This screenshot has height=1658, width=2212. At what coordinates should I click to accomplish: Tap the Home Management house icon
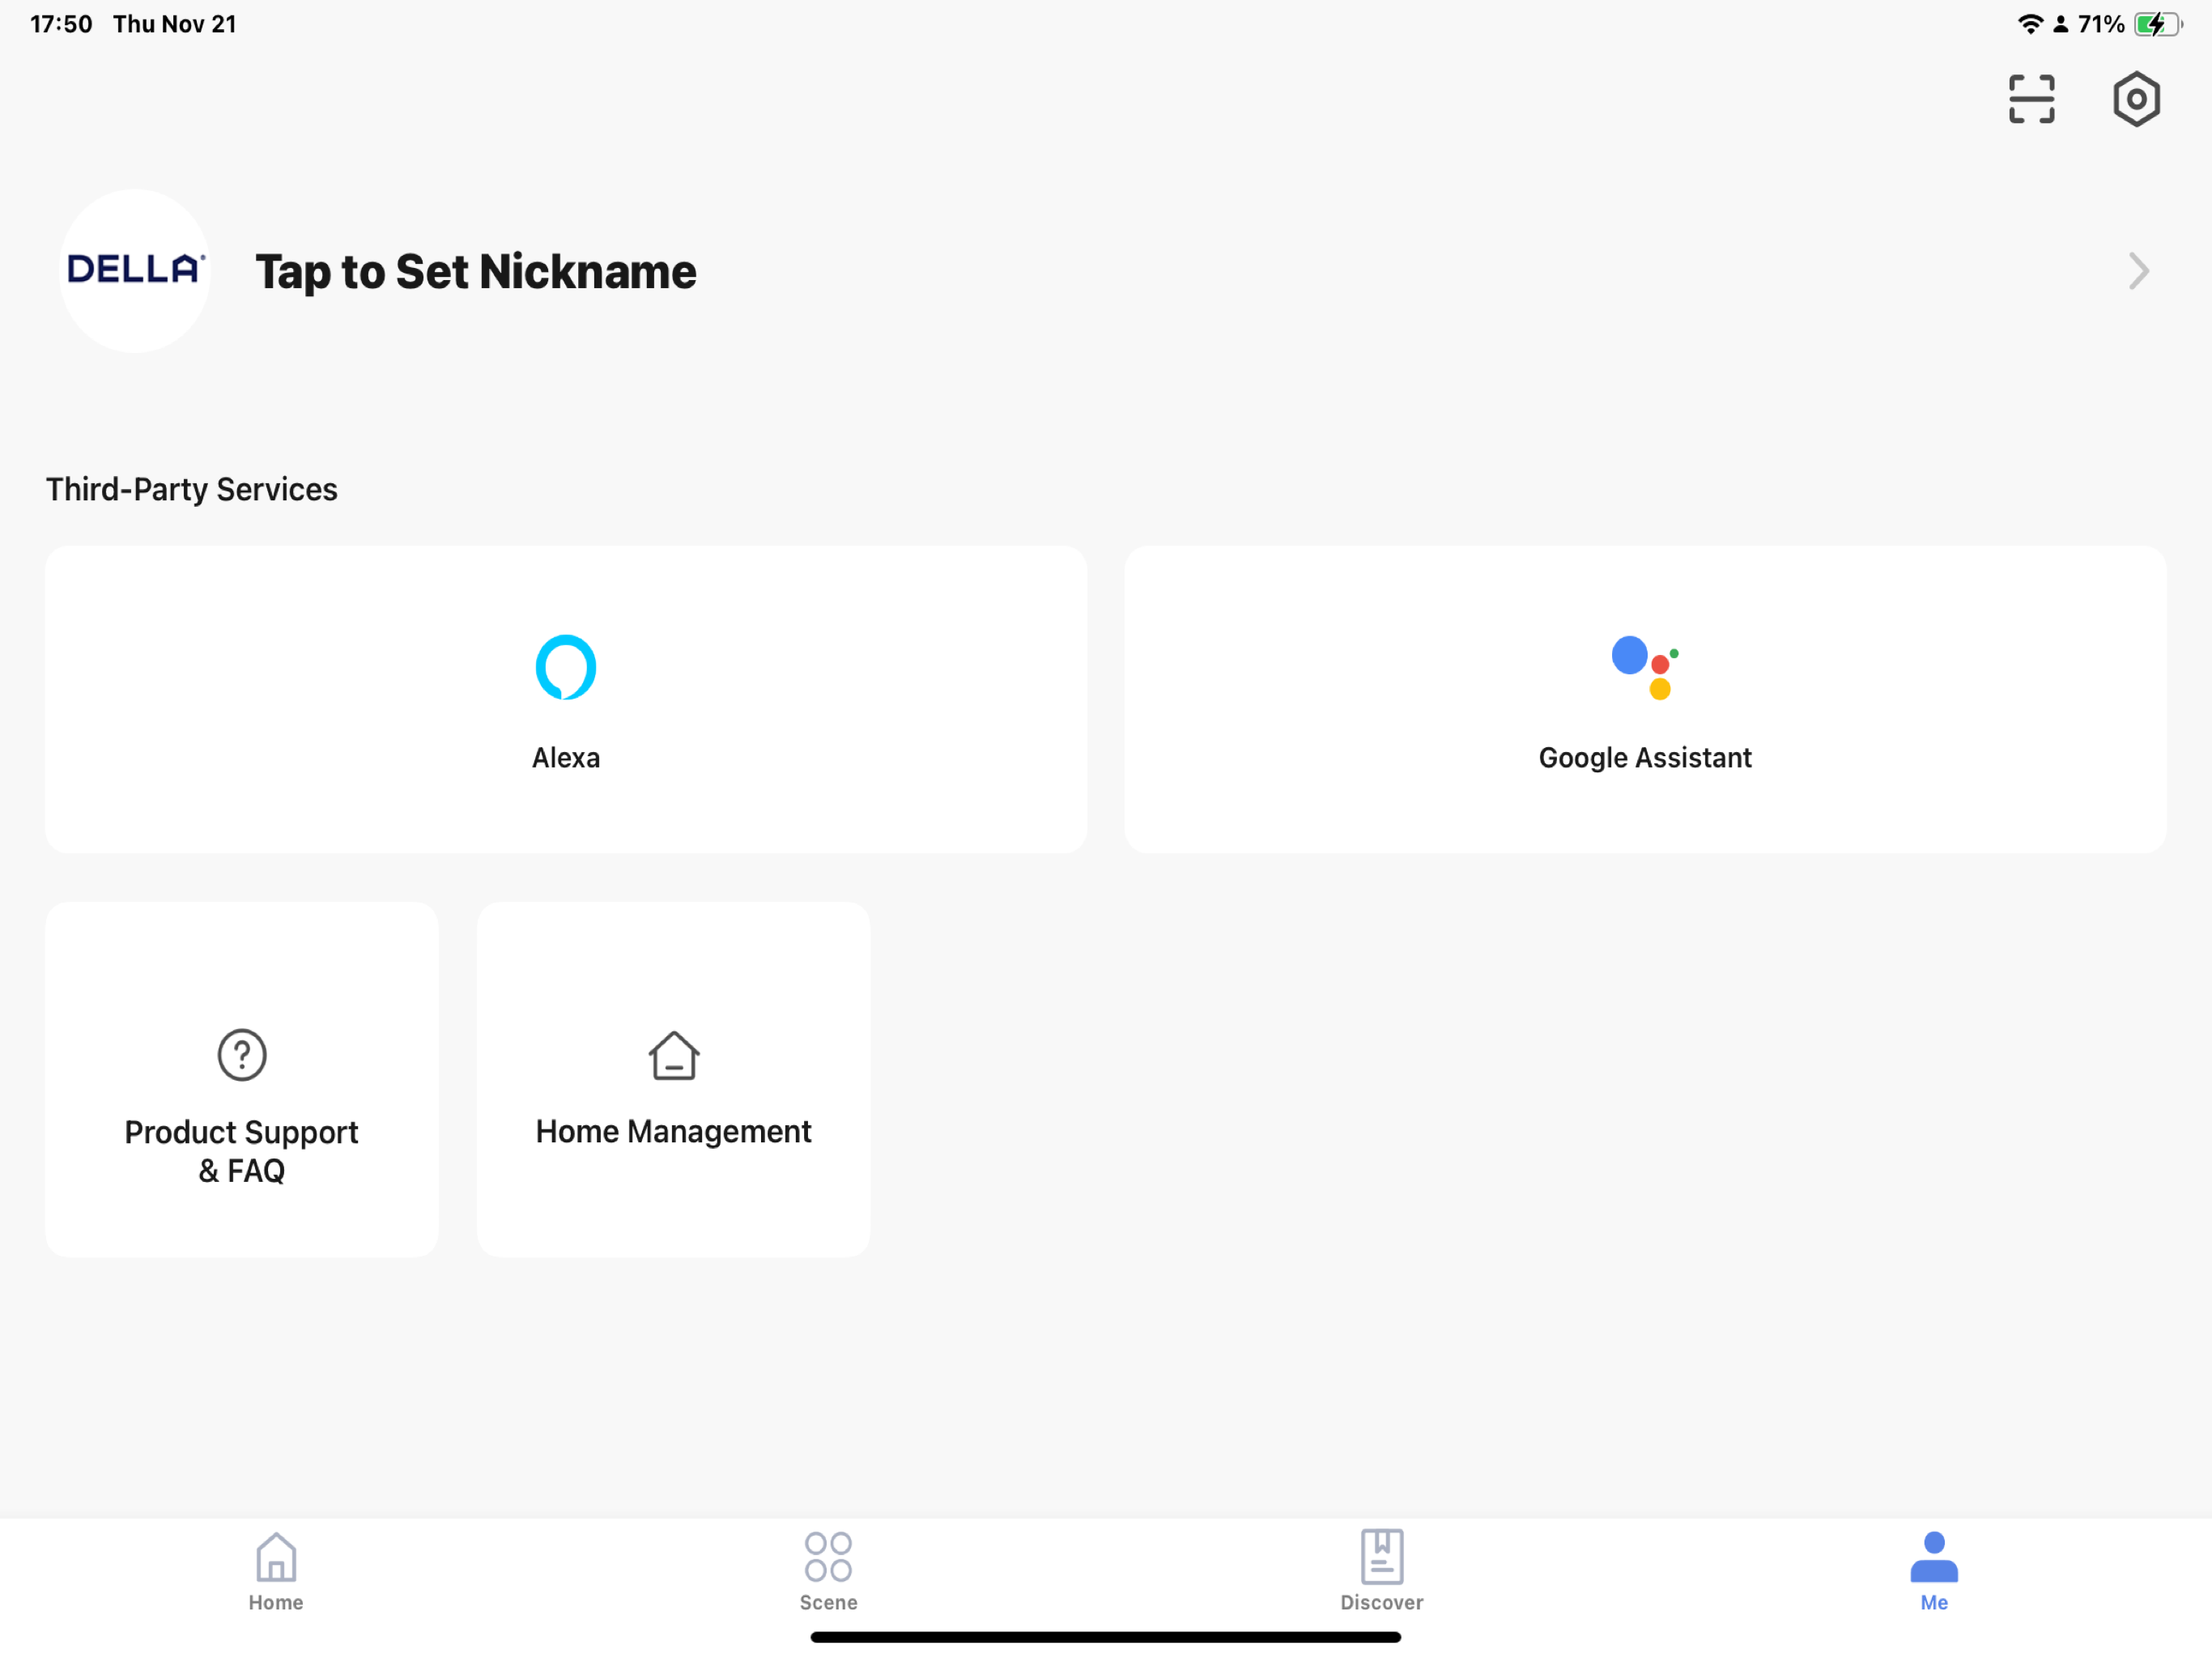tap(674, 1056)
